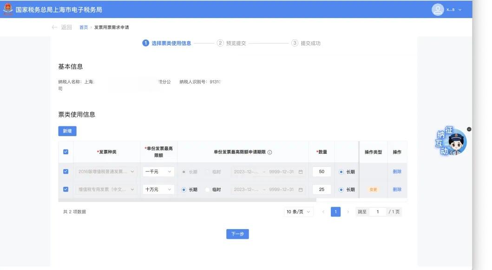Click the quantity field showing 50
Image resolution: width=492 pixels, height=270 pixels.
(321, 172)
